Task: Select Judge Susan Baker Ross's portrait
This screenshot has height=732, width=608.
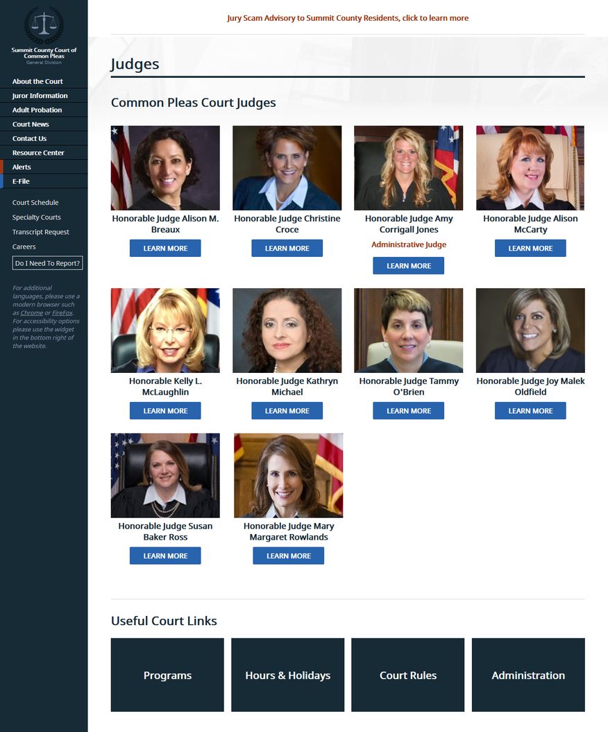Action: point(165,475)
